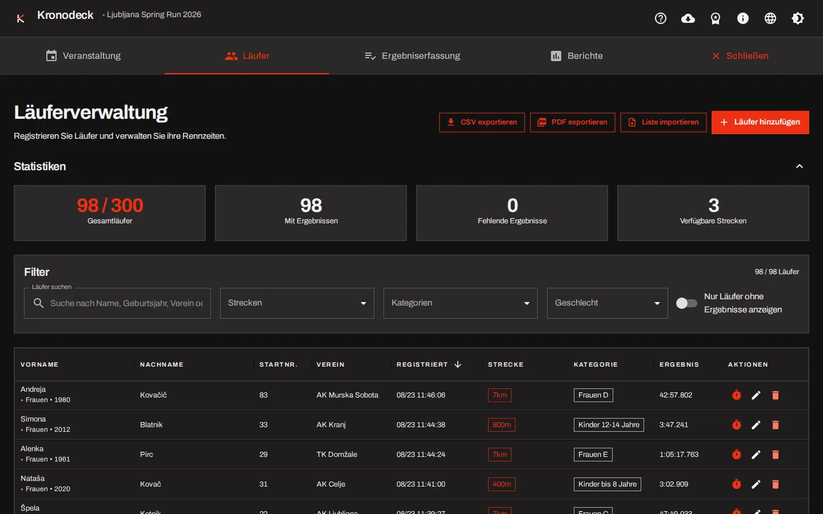Click the Schließen button
Image resolution: width=823 pixels, height=514 pixels.
740,56
